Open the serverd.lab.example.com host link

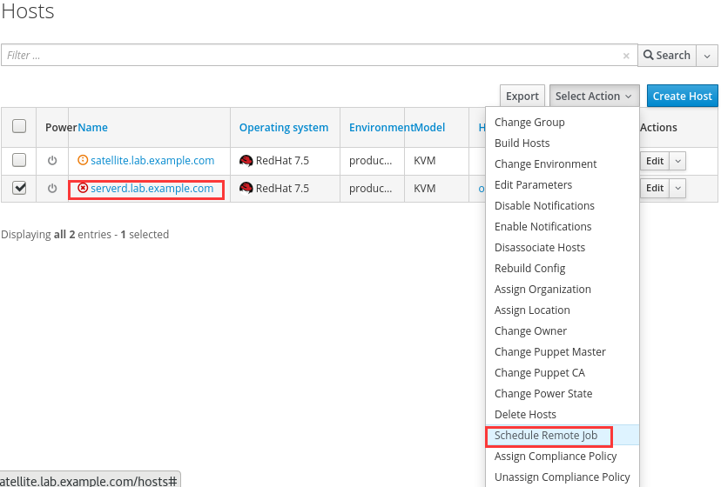(152, 189)
